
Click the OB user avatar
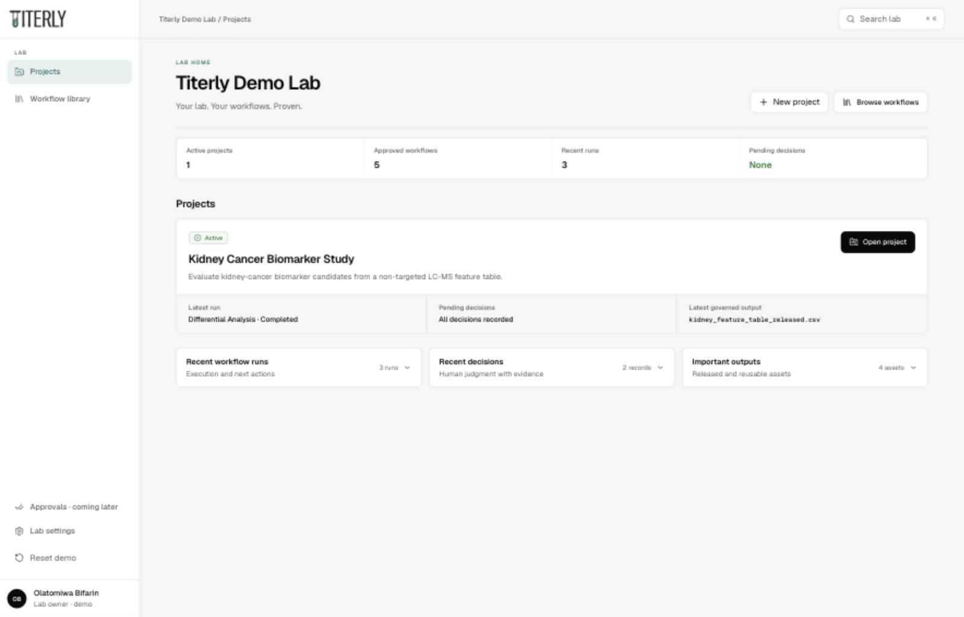(17, 598)
